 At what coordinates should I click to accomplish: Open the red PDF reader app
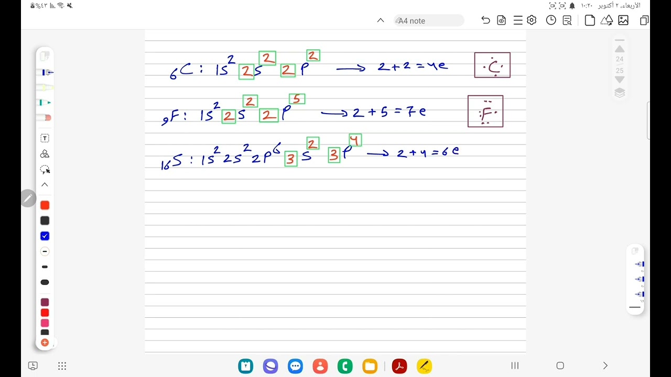(399, 366)
